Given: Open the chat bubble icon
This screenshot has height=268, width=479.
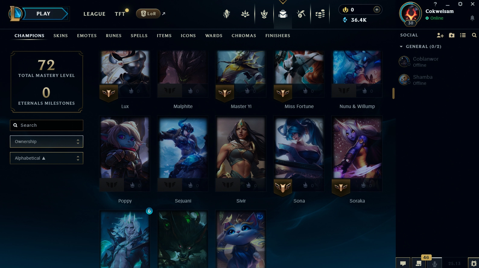Looking at the screenshot, I should 403,263.
